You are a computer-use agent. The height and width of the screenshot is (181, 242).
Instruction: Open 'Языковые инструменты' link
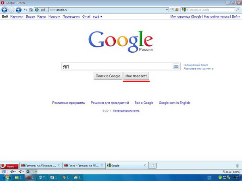click(x=198, y=69)
